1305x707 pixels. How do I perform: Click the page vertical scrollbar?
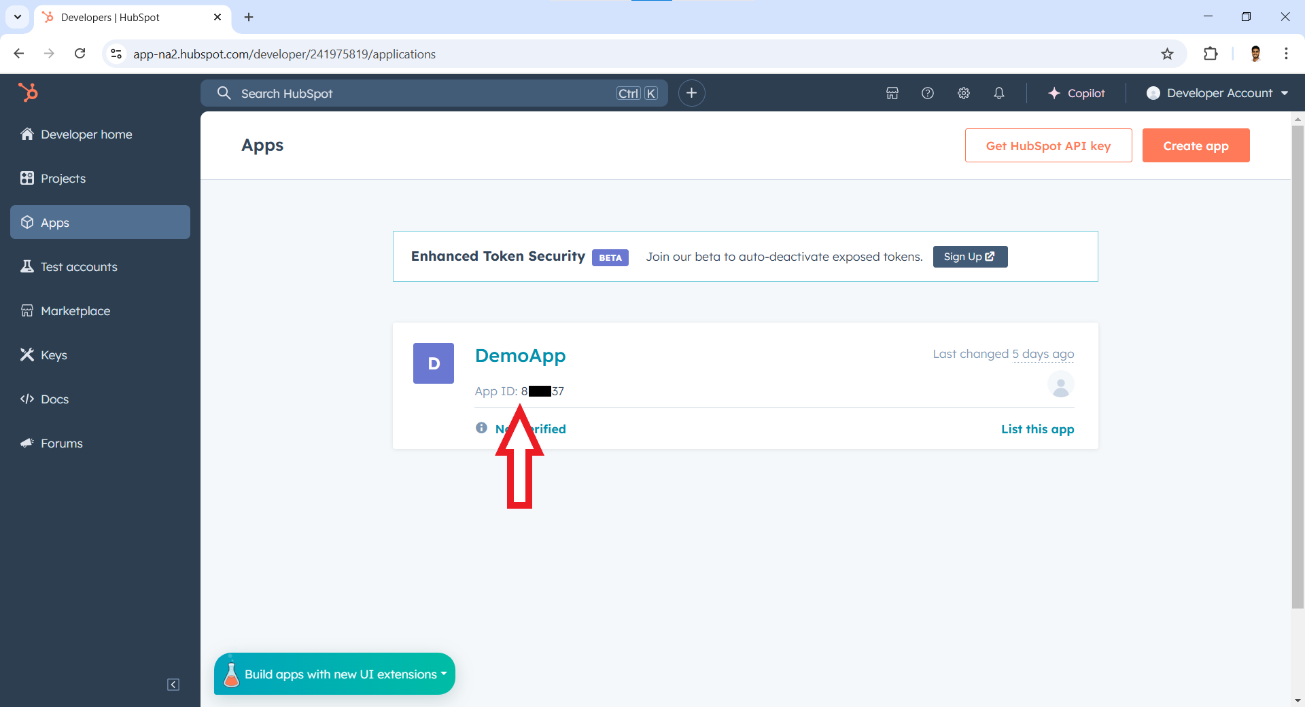tap(1298, 367)
